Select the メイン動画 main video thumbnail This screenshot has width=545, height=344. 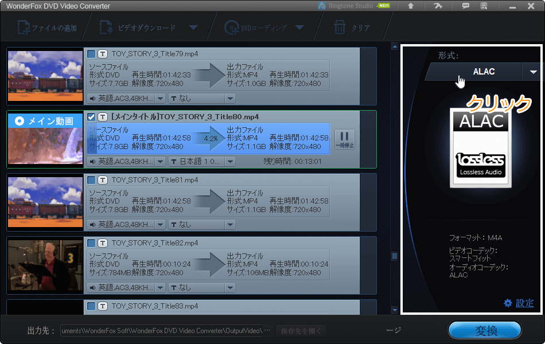coord(45,139)
